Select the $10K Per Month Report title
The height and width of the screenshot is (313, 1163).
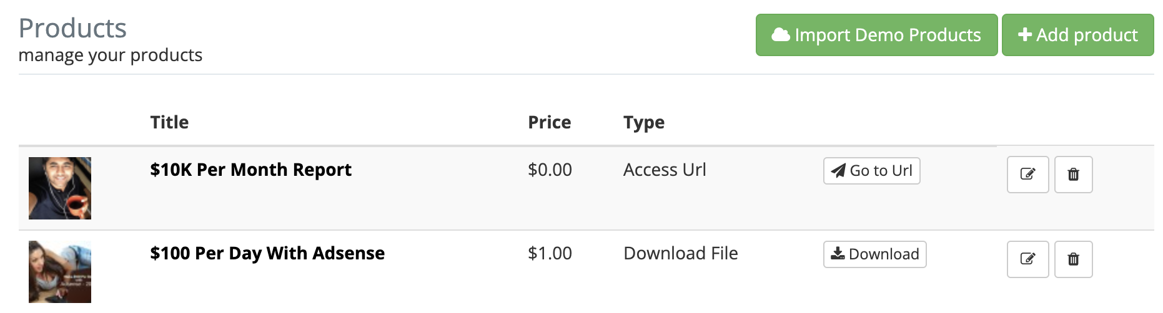[x=250, y=170]
